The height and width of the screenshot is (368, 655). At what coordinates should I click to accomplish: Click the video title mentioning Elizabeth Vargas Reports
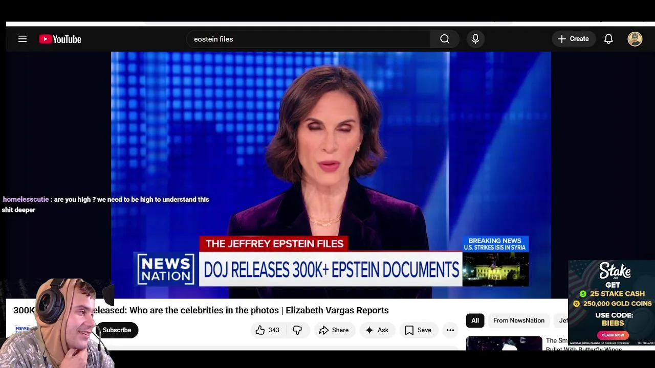click(x=201, y=310)
